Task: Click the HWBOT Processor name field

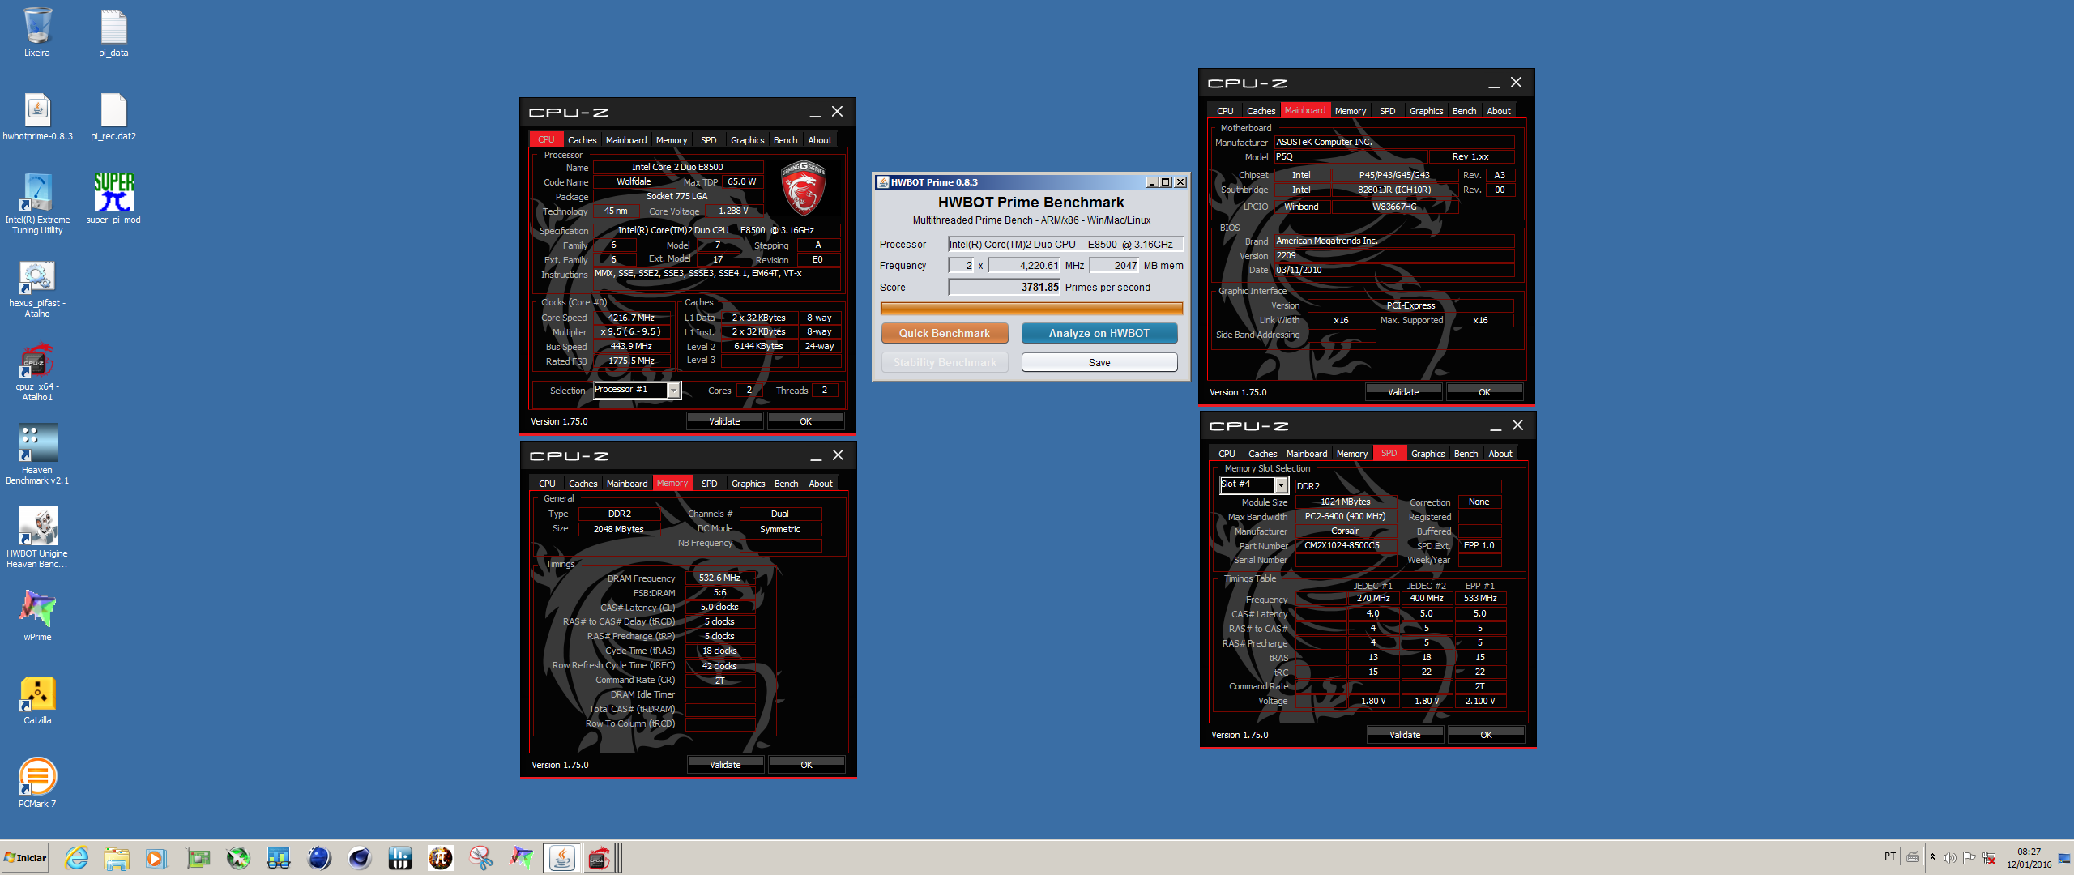Action: click(1066, 245)
